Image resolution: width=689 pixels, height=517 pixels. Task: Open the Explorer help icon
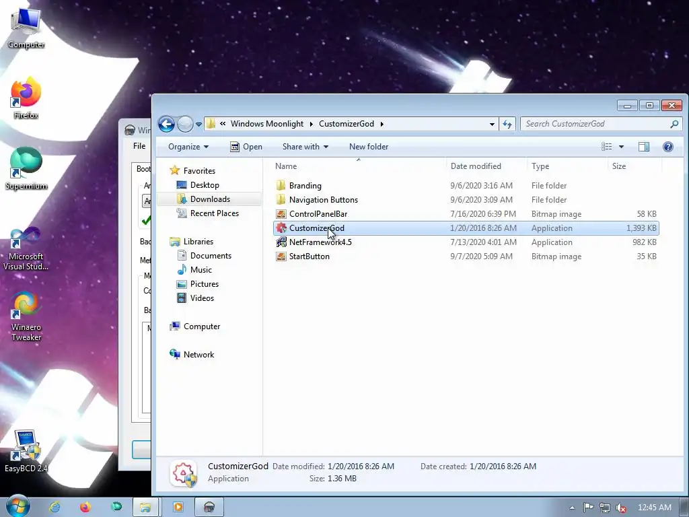click(x=668, y=147)
